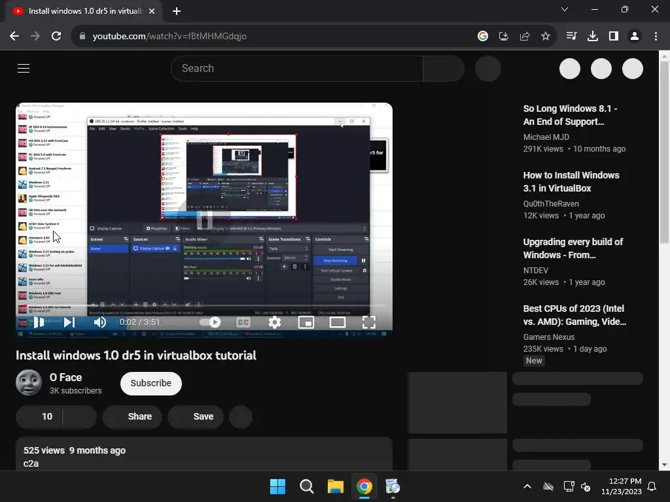This screenshot has width=670, height=502.
Task: Share this video
Action: [132, 416]
